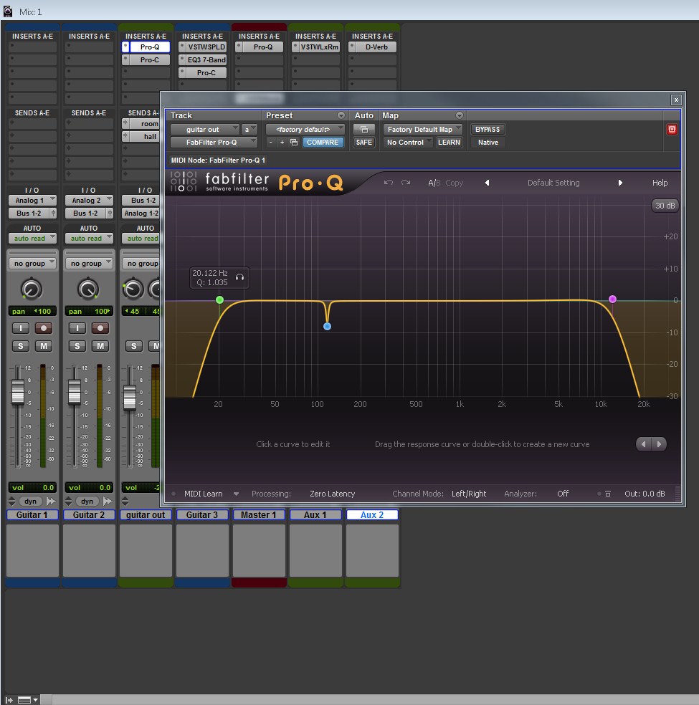
Task: Toggle plugin BYPASS button
Action: pyautogui.click(x=488, y=130)
